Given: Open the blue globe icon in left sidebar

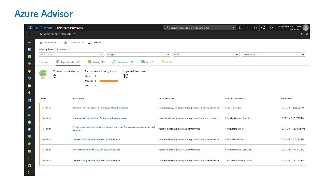Looking at the screenshot, I should (x=29, y=122).
